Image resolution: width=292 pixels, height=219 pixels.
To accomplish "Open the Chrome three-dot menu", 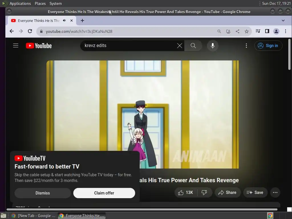I will [x=285, y=31].
